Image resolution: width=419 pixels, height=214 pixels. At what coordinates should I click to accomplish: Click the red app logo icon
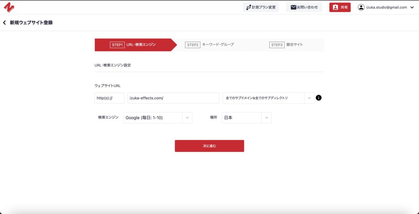9,7
